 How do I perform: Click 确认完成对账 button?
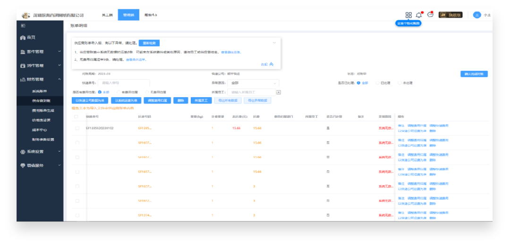click(474, 74)
